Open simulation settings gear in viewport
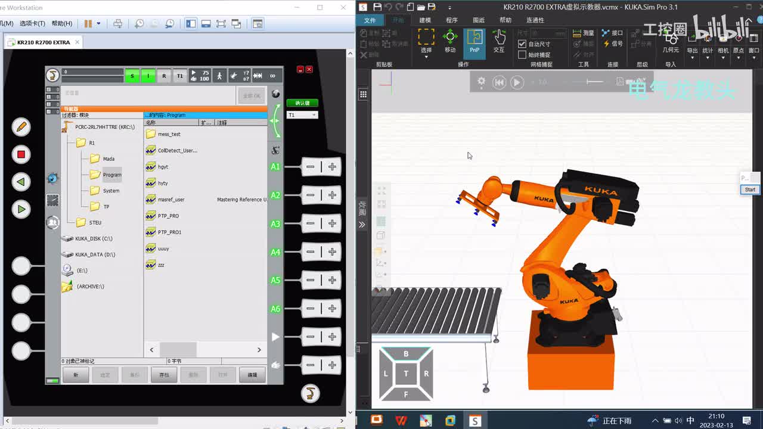Screen dimensions: 763x429 point(481,82)
